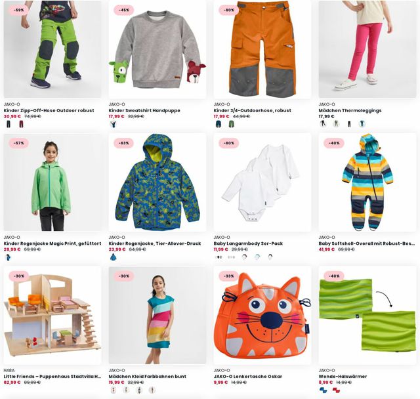Pick first variant of Mädchen Thermoleggings
Image resolution: width=420 pixels, height=399 pixels.
324,124
